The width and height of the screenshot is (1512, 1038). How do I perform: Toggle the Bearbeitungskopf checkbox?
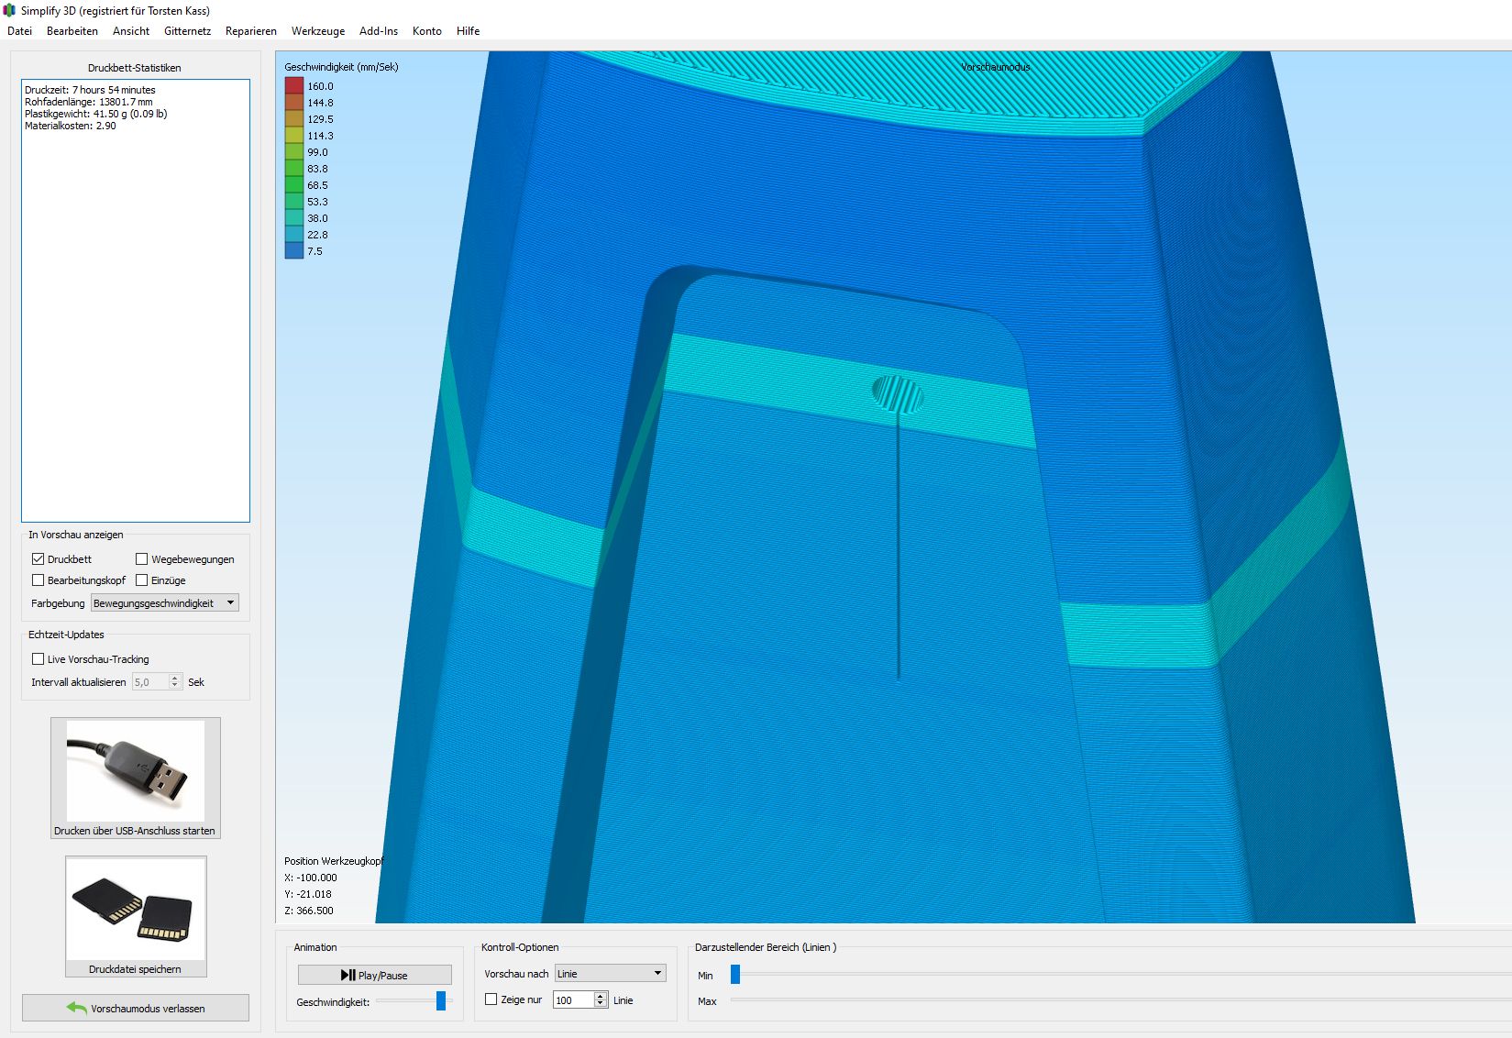pos(39,580)
